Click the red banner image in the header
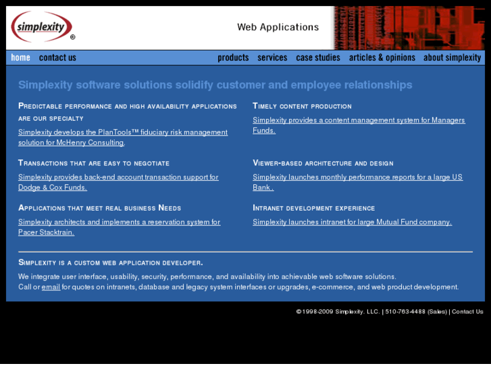This screenshot has height=368, width=491. (x=409, y=28)
